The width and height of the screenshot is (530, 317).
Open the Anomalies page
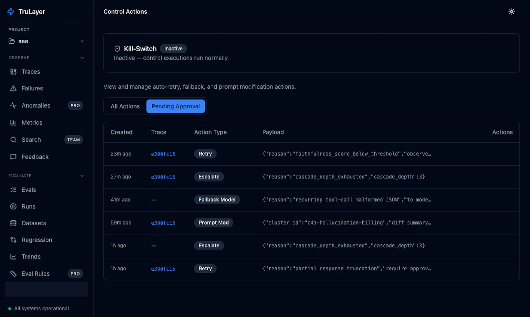point(46,105)
